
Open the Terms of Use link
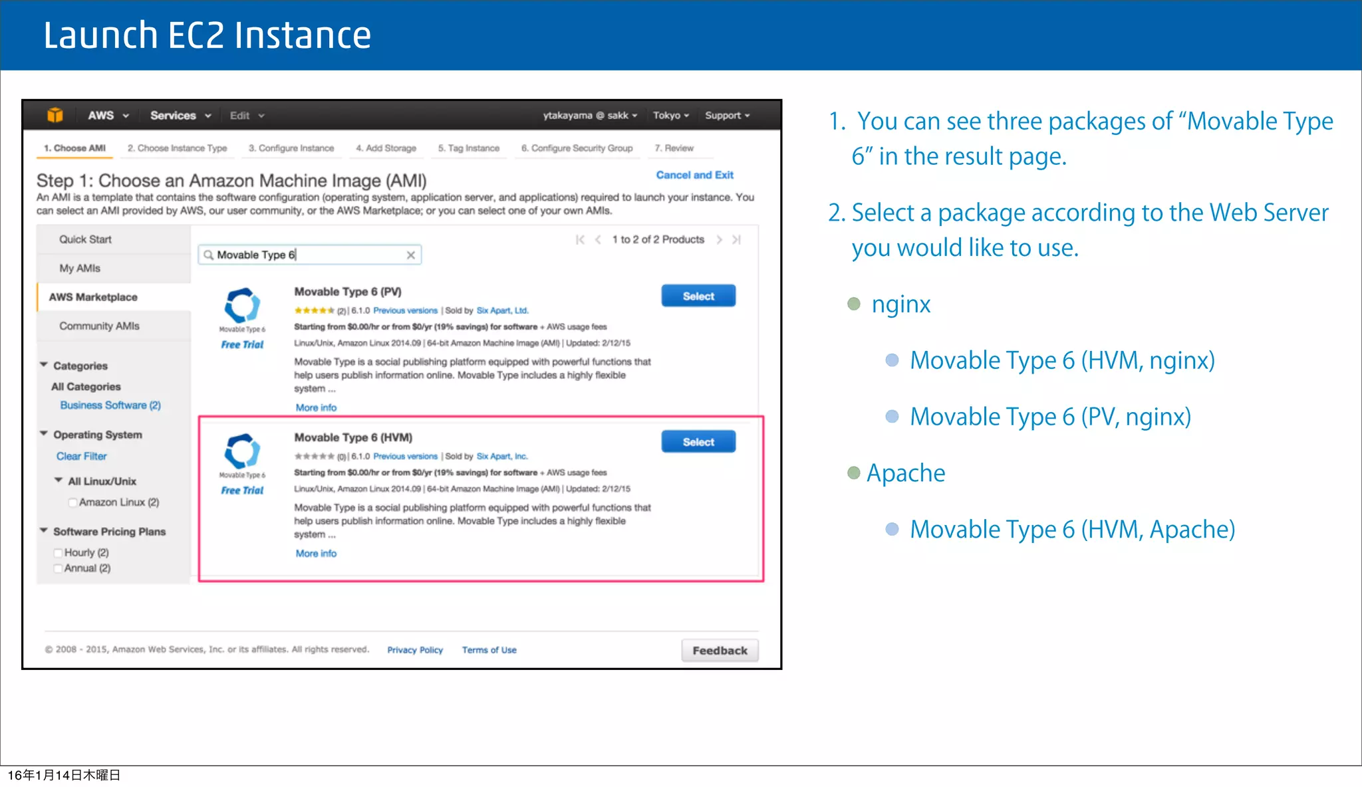coord(489,649)
